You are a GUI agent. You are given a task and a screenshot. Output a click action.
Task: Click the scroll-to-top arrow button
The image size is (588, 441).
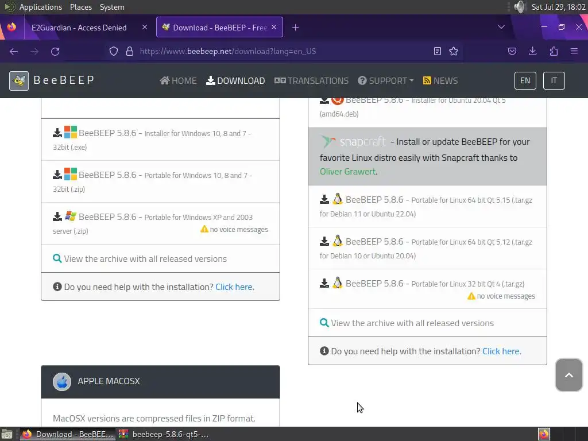coord(569,375)
